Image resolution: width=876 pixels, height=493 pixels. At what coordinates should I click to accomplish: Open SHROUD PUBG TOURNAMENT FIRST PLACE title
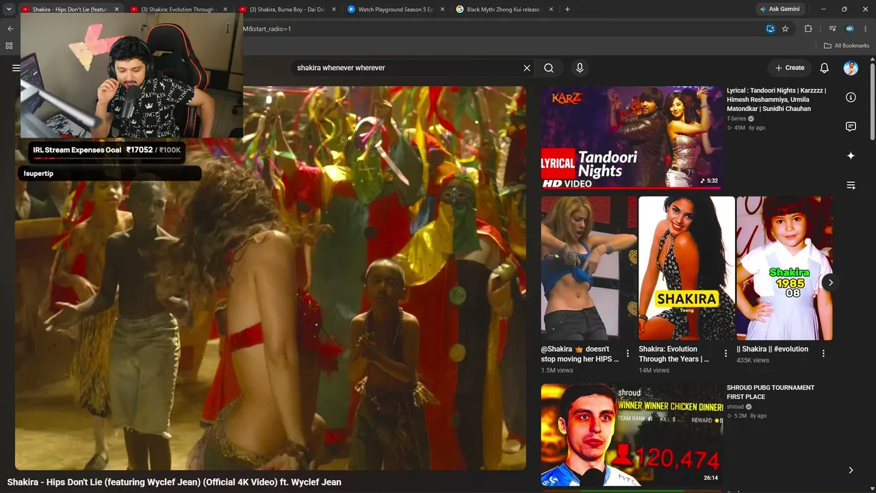pyautogui.click(x=771, y=392)
